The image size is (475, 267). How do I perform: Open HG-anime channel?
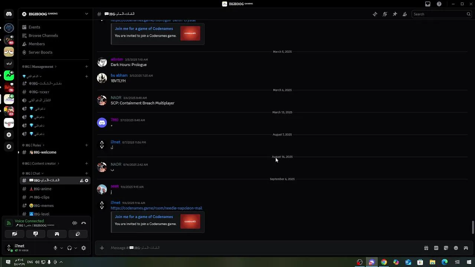[55, 189]
